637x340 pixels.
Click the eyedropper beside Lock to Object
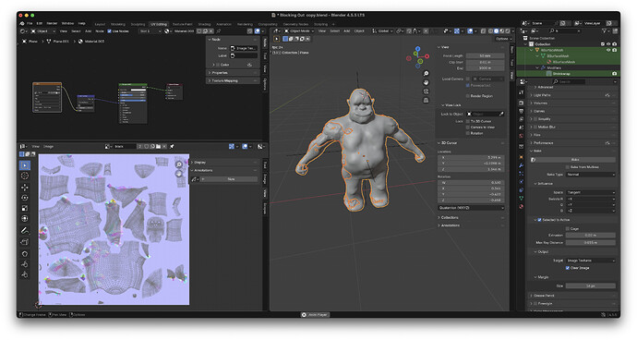tap(501, 114)
